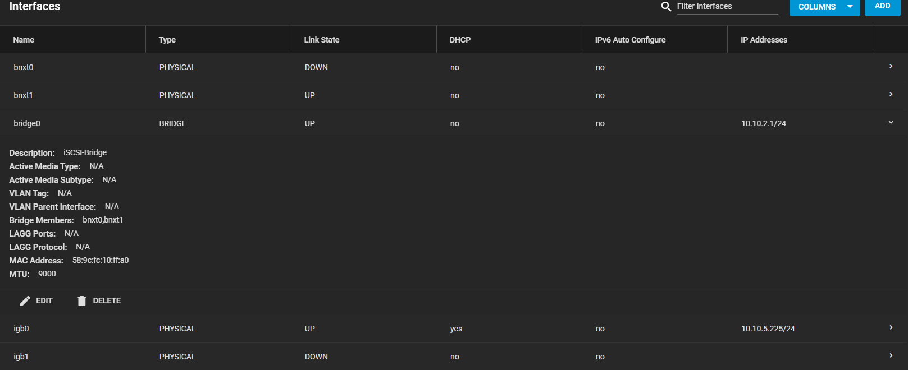The image size is (908, 370).
Task: Sort by the DHCP column header
Action: [x=460, y=40]
